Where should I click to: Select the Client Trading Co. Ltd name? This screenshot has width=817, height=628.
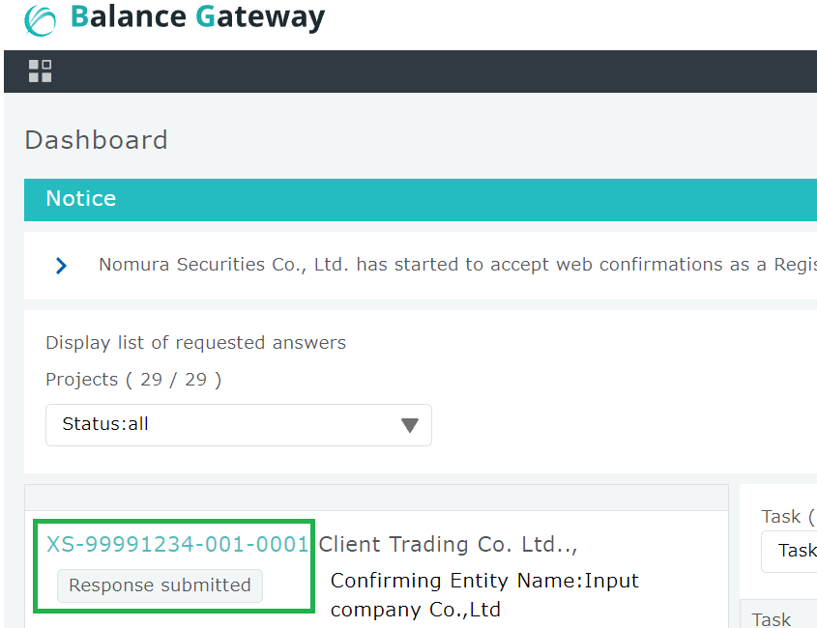[448, 544]
